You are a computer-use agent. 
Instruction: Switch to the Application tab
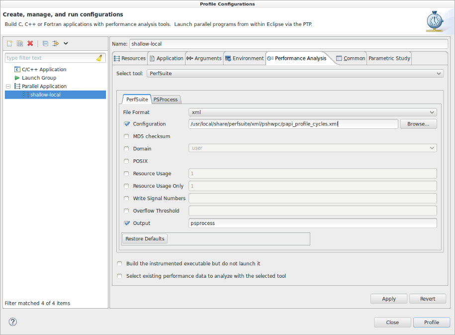pyautogui.click(x=166, y=58)
